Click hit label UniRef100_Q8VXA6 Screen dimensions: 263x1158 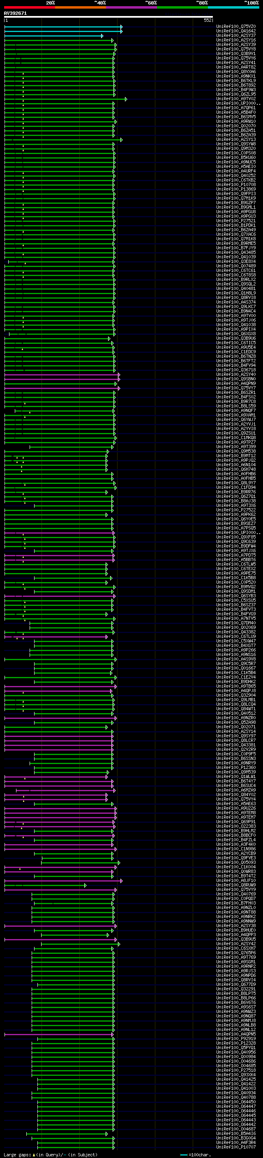[236, 72]
